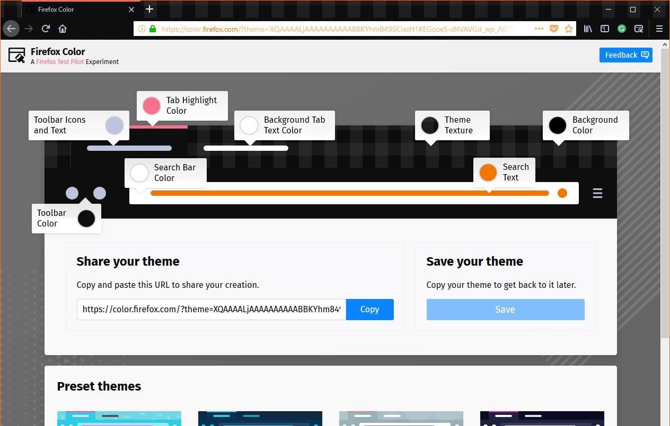Pick the Search Bar Color swatch
The height and width of the screenshot is (426, 670).
139,173
